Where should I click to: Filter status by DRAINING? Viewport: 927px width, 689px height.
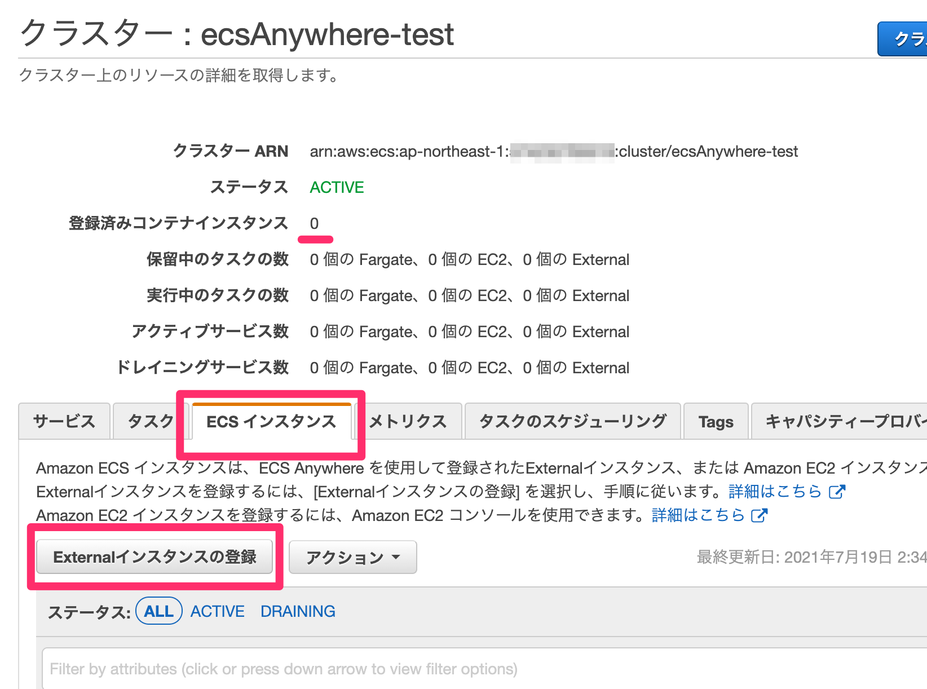[298, 611]
